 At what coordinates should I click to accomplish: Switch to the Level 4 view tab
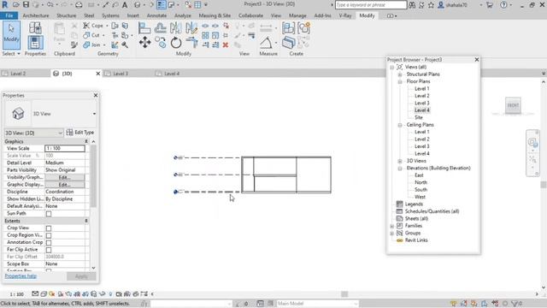(x=172, y=74)
